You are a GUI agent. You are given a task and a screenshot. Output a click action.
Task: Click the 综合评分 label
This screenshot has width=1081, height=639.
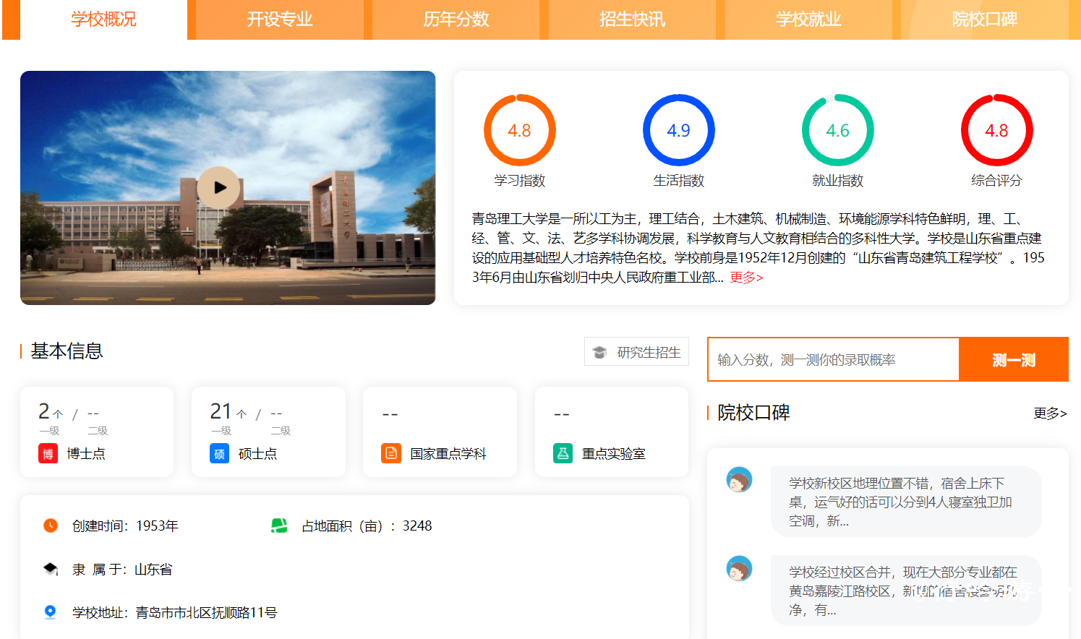pos(996,181)
